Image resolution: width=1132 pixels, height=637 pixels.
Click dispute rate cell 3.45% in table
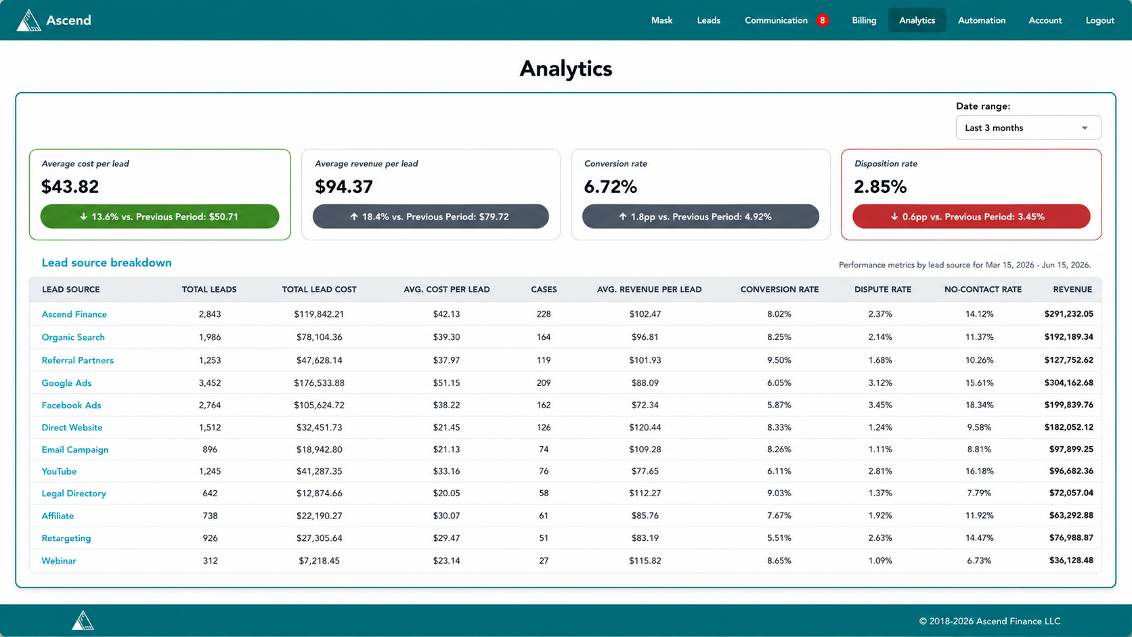(x=880, y=405)
